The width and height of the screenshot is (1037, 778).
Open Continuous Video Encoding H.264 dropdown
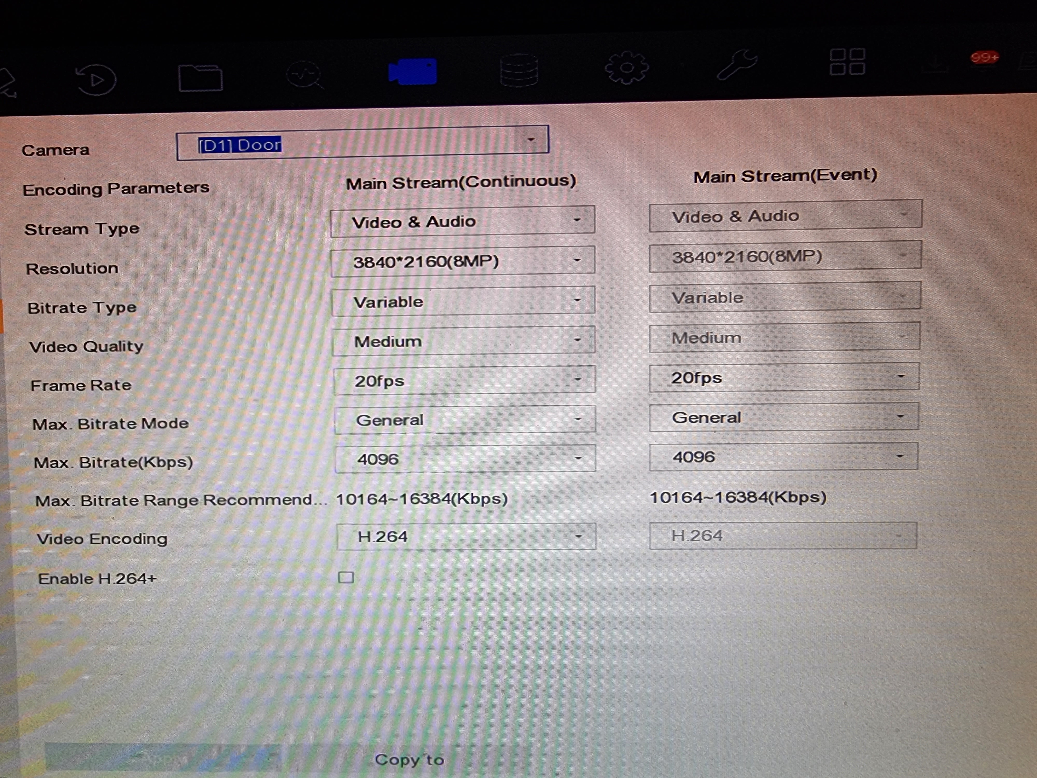pyautogui.click(x=578, y=536)
